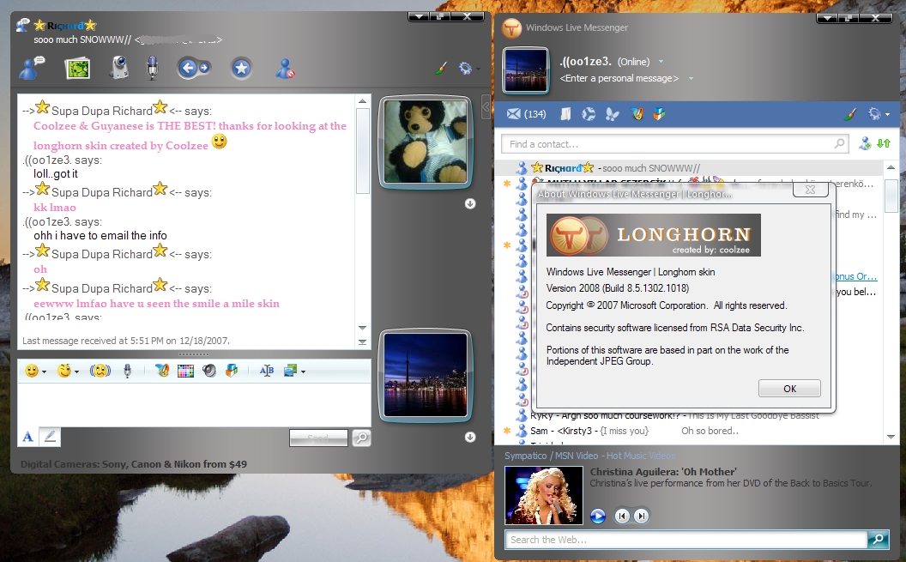Open the Online status dropdown arrow
Image resolution: width=906 pixels, height=562 pixels.
[661, 61]
